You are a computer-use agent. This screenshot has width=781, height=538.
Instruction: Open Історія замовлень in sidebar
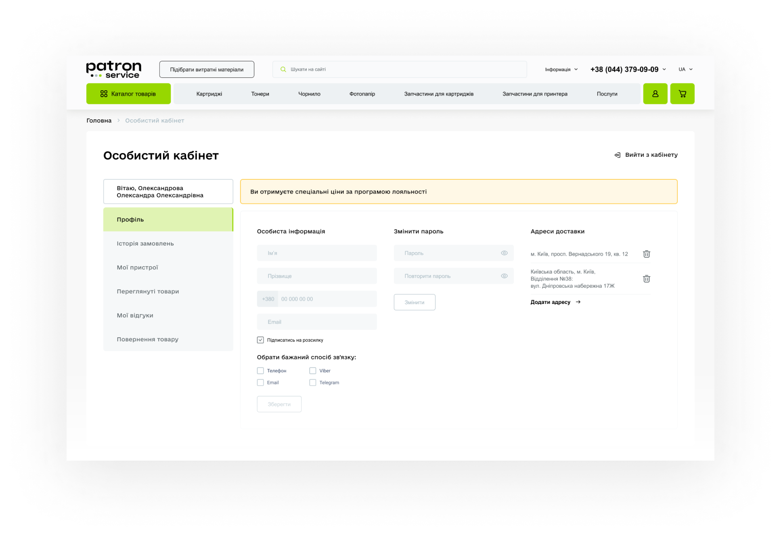145,243
